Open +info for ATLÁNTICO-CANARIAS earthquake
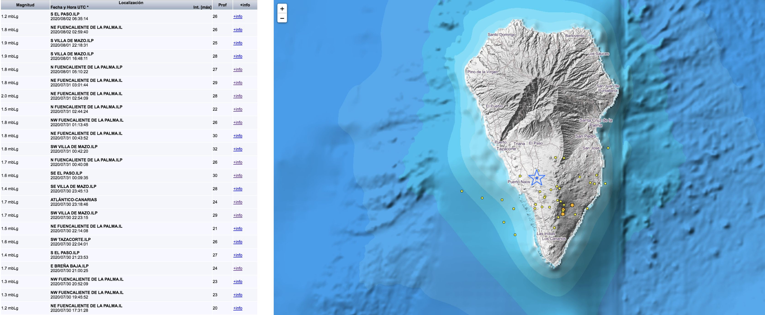 (x=238, y=202)
